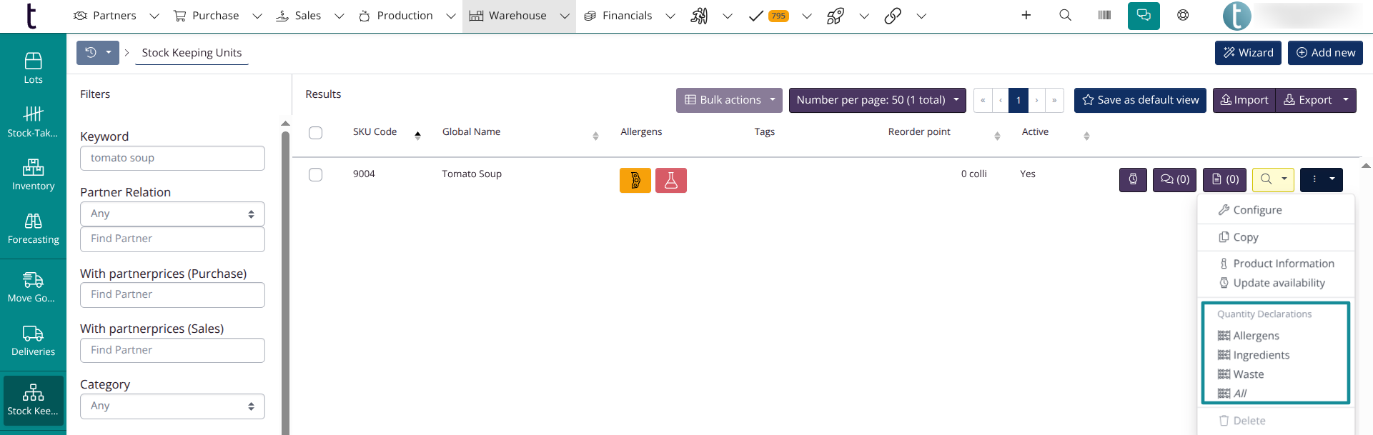Open Number per page dropdown
The image size is (1373, 435).
(877, 100)
